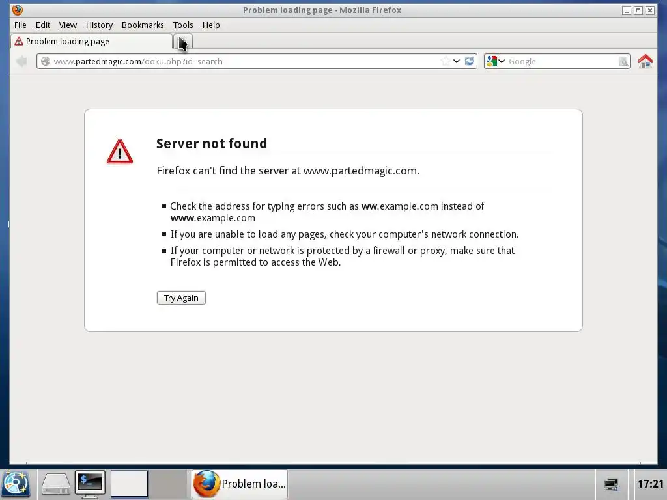
Task: Close the Firefox window
Action: pos(650,10)
